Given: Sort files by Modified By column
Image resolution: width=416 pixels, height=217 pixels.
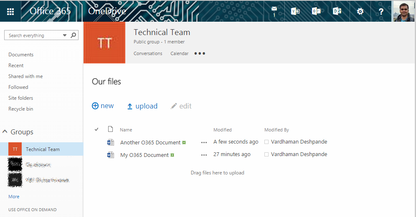Looking at the screenshot, I should (x=276, y=130).
